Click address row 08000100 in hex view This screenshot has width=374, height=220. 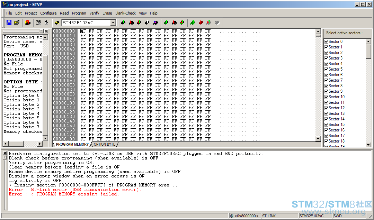64,103
